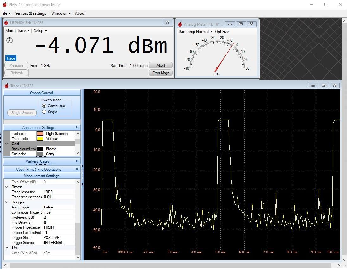347x269 pixels.
Task: Click Appearance Settings scrollbar up arrow
Action: pyautogui.click(x=78, y=134)
